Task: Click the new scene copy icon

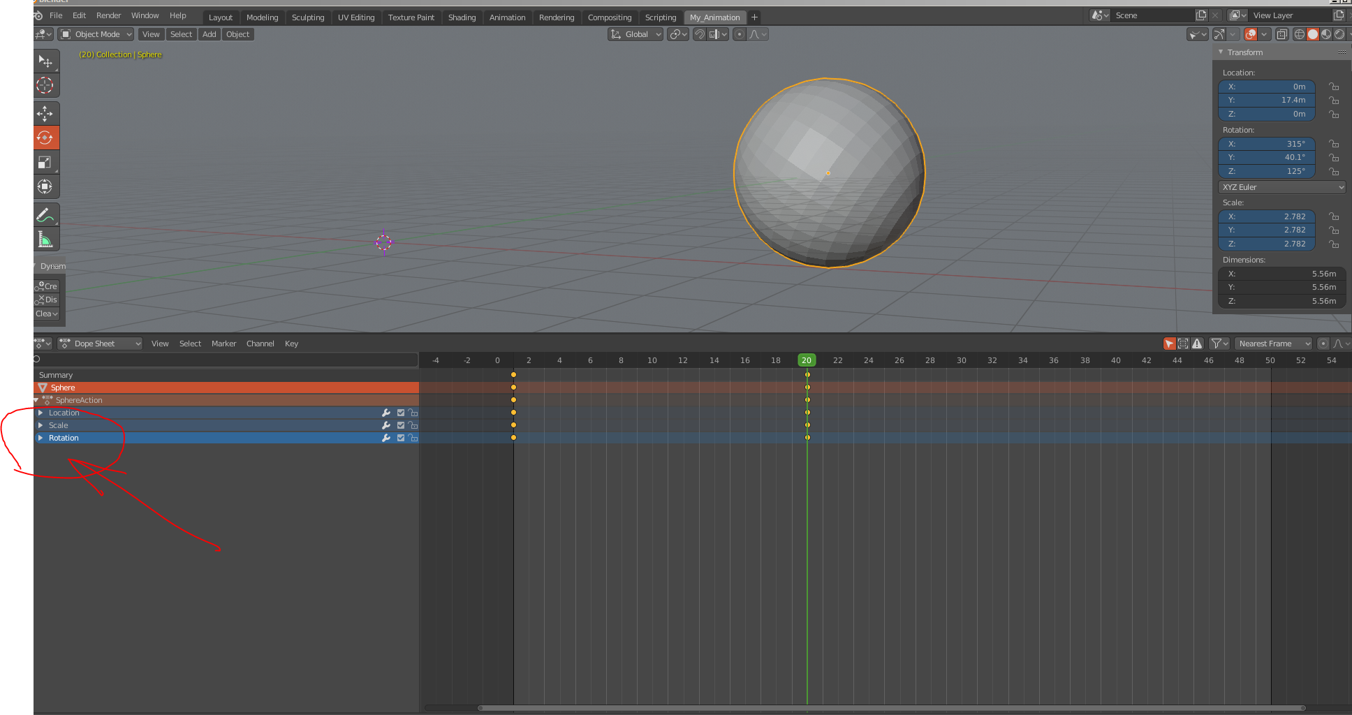Action: point(1201,15)
